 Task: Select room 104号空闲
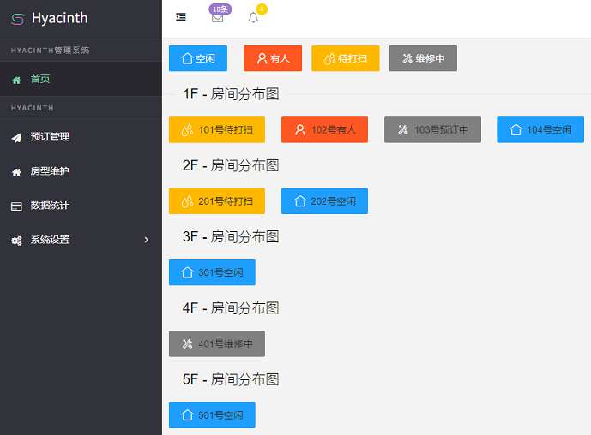(540, 130)
